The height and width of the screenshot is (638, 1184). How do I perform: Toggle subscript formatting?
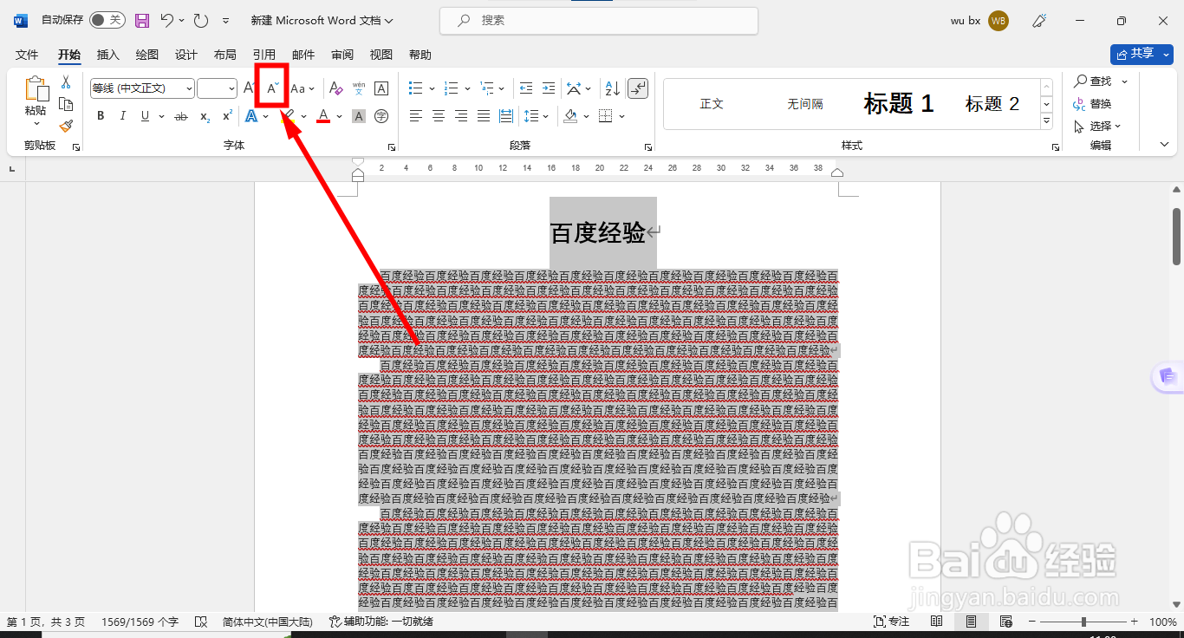(205, 116)
